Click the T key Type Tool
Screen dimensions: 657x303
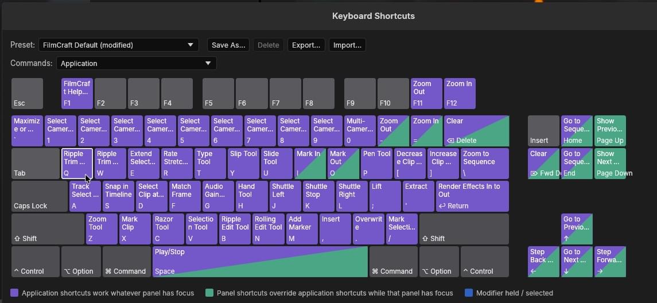210,164
